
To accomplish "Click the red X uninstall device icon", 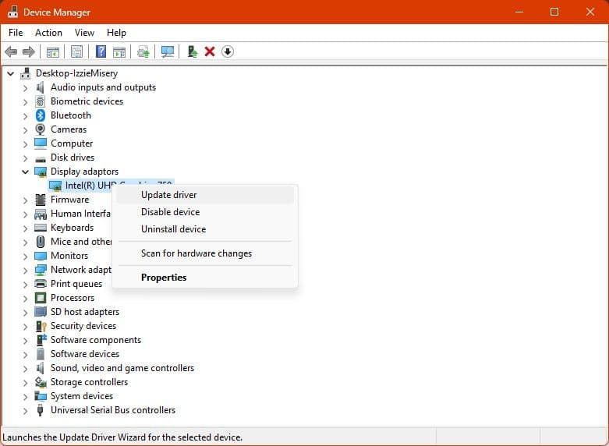I will coord(210,51).
